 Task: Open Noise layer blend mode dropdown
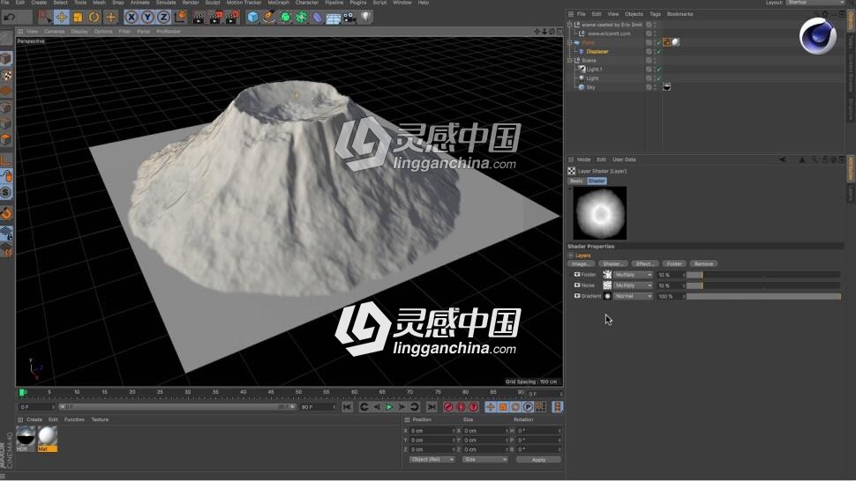click(633, 285)
